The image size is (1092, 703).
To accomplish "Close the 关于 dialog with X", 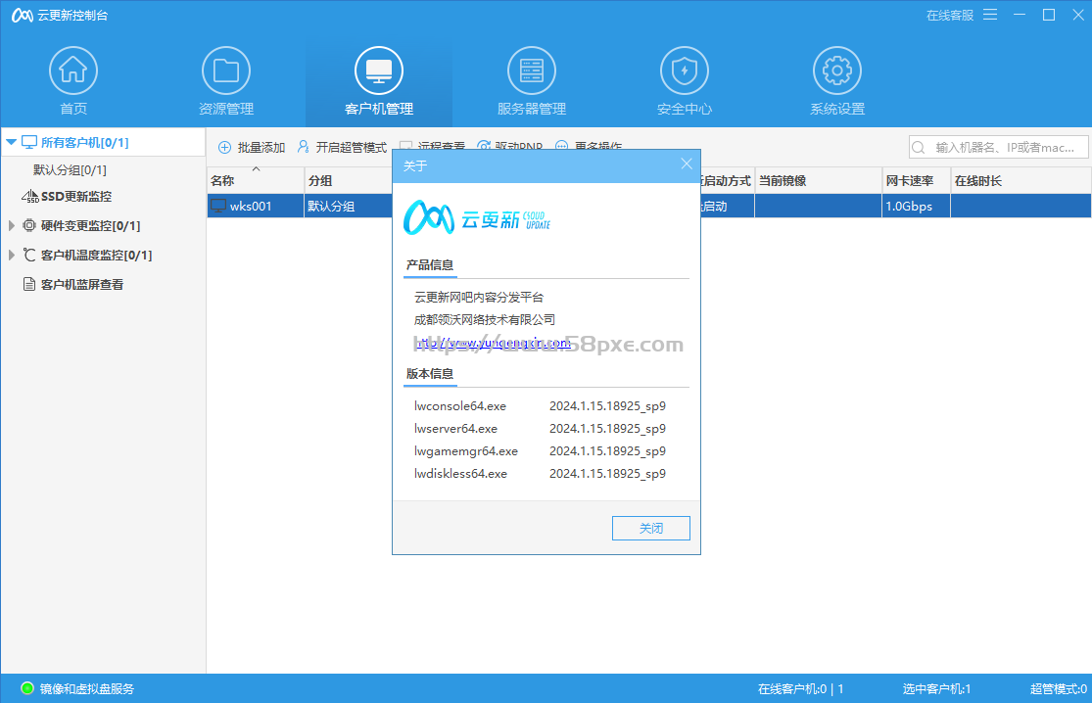I will tap(686, 164).
